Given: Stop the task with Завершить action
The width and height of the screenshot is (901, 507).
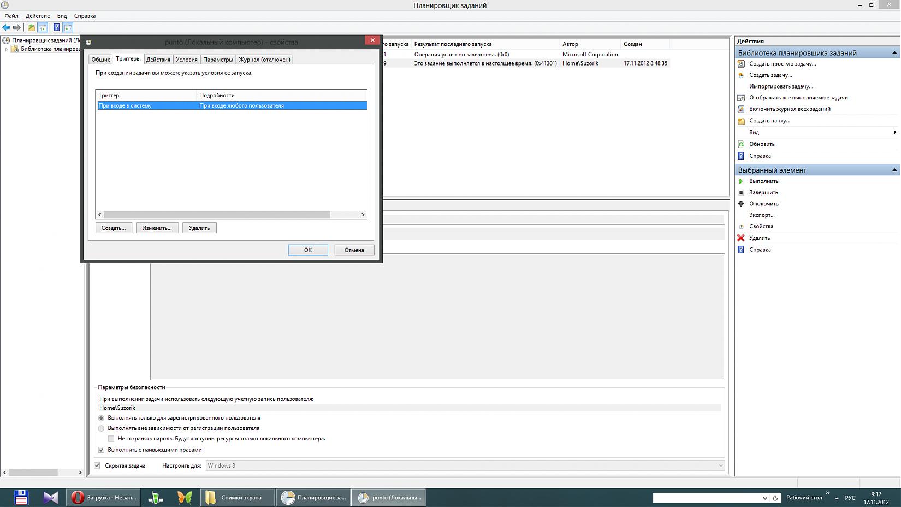Looking at the screenshot, I should point(763,193).
